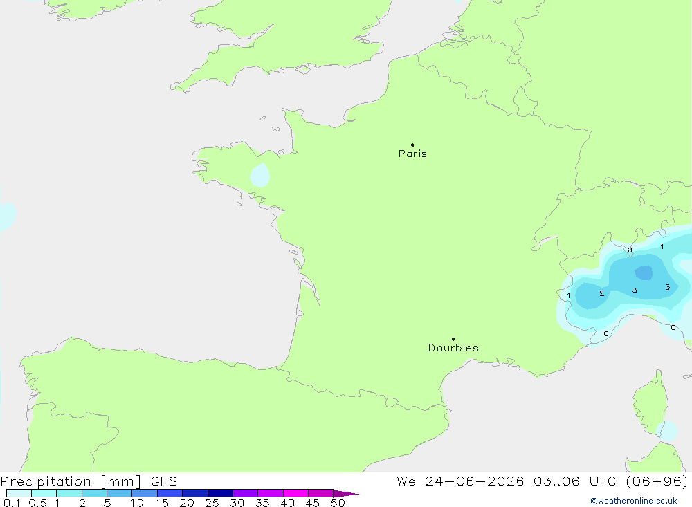
Task: Click the purple arrow tip after 50
Action: tap(347, 494)
